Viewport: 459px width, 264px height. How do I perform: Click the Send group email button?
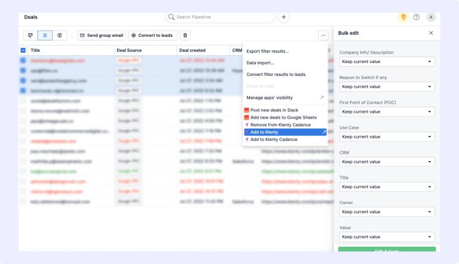(x=101, y=36)
